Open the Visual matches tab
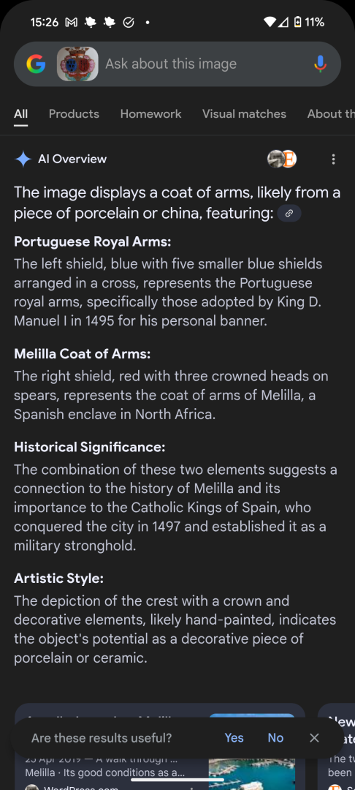The width and height of the screenshot is (355, 790). click(245, 114)
